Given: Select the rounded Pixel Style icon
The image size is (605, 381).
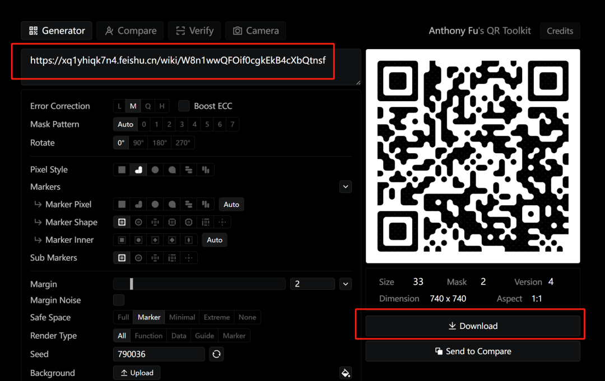Looking at the screenshot, I should tap(138, 170).
